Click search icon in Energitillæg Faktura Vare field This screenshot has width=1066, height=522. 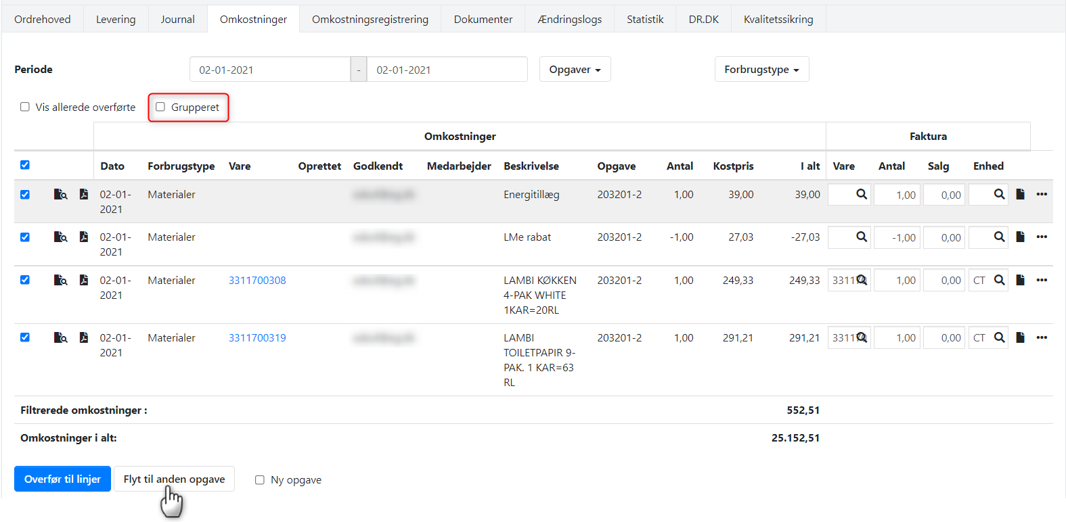(x=861, y=195)
